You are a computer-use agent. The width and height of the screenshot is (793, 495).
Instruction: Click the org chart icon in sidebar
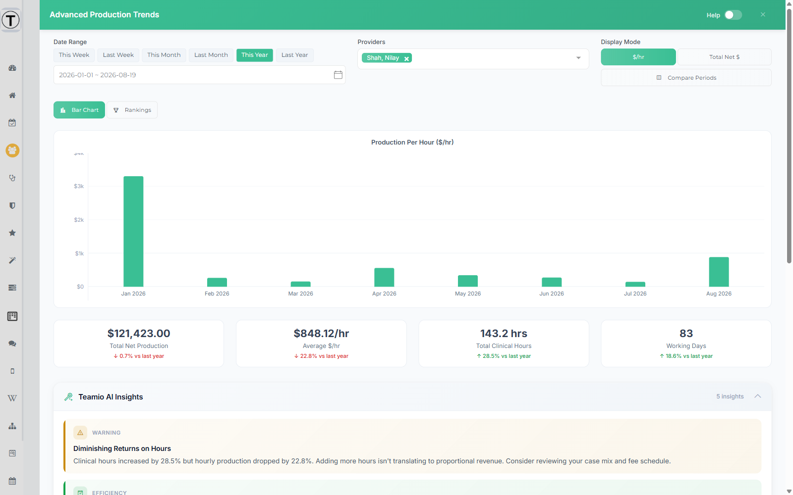click(x=12, y=426)
